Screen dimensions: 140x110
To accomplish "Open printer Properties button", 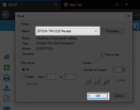I will point(114,31).
